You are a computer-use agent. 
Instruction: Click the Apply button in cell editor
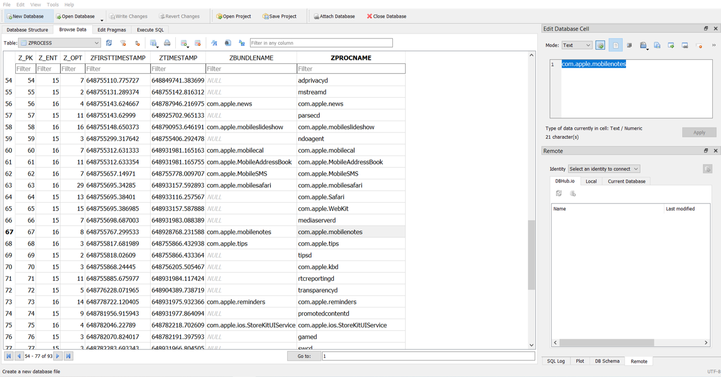(699, 133)
